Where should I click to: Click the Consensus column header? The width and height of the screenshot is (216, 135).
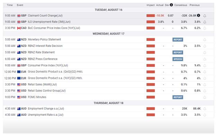point(181,5)
